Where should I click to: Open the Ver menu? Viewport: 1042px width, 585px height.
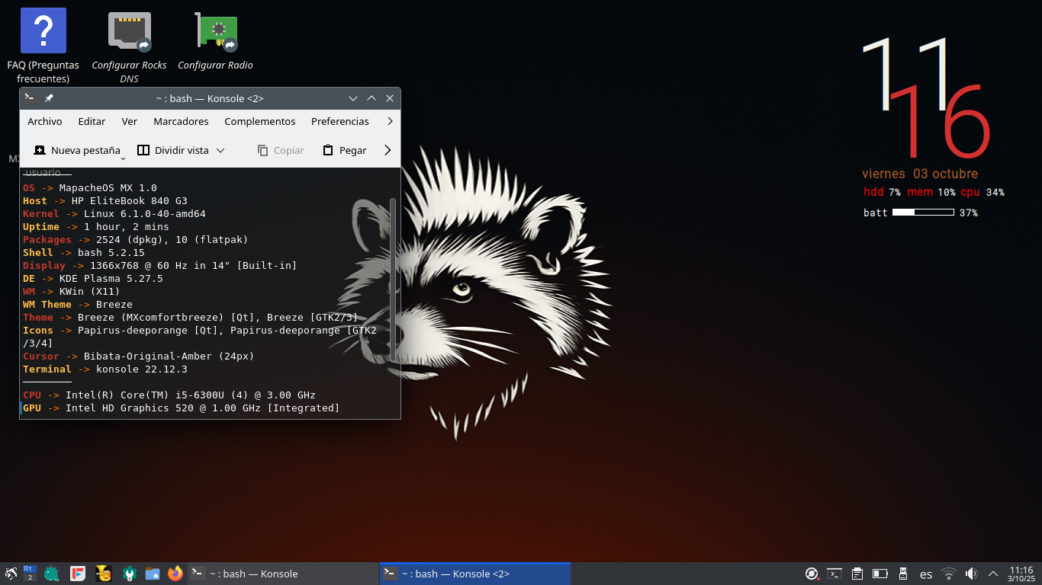pyautogui.click(x=130, y=121)
